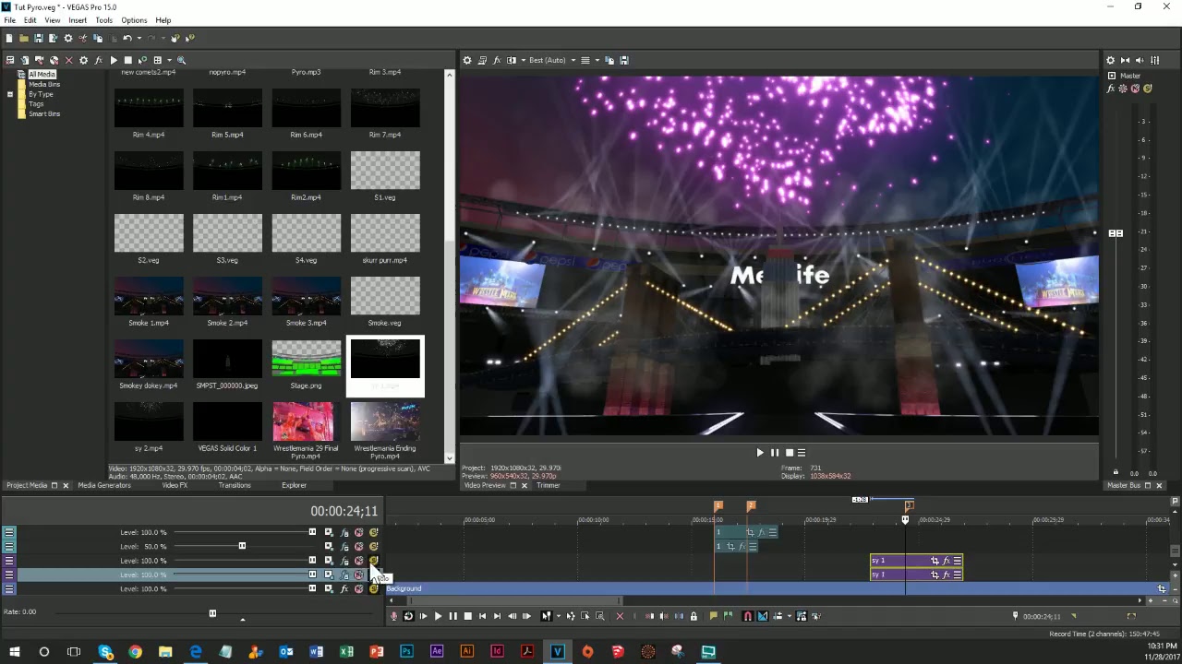This screenshot has width=1182, height=664.
Task: Open the Insert menu
Action: coord(78,20)
